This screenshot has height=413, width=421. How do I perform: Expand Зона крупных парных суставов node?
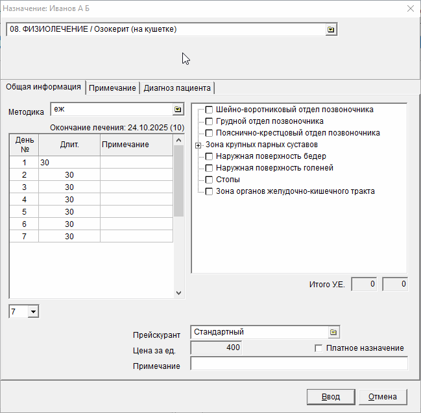198,145
